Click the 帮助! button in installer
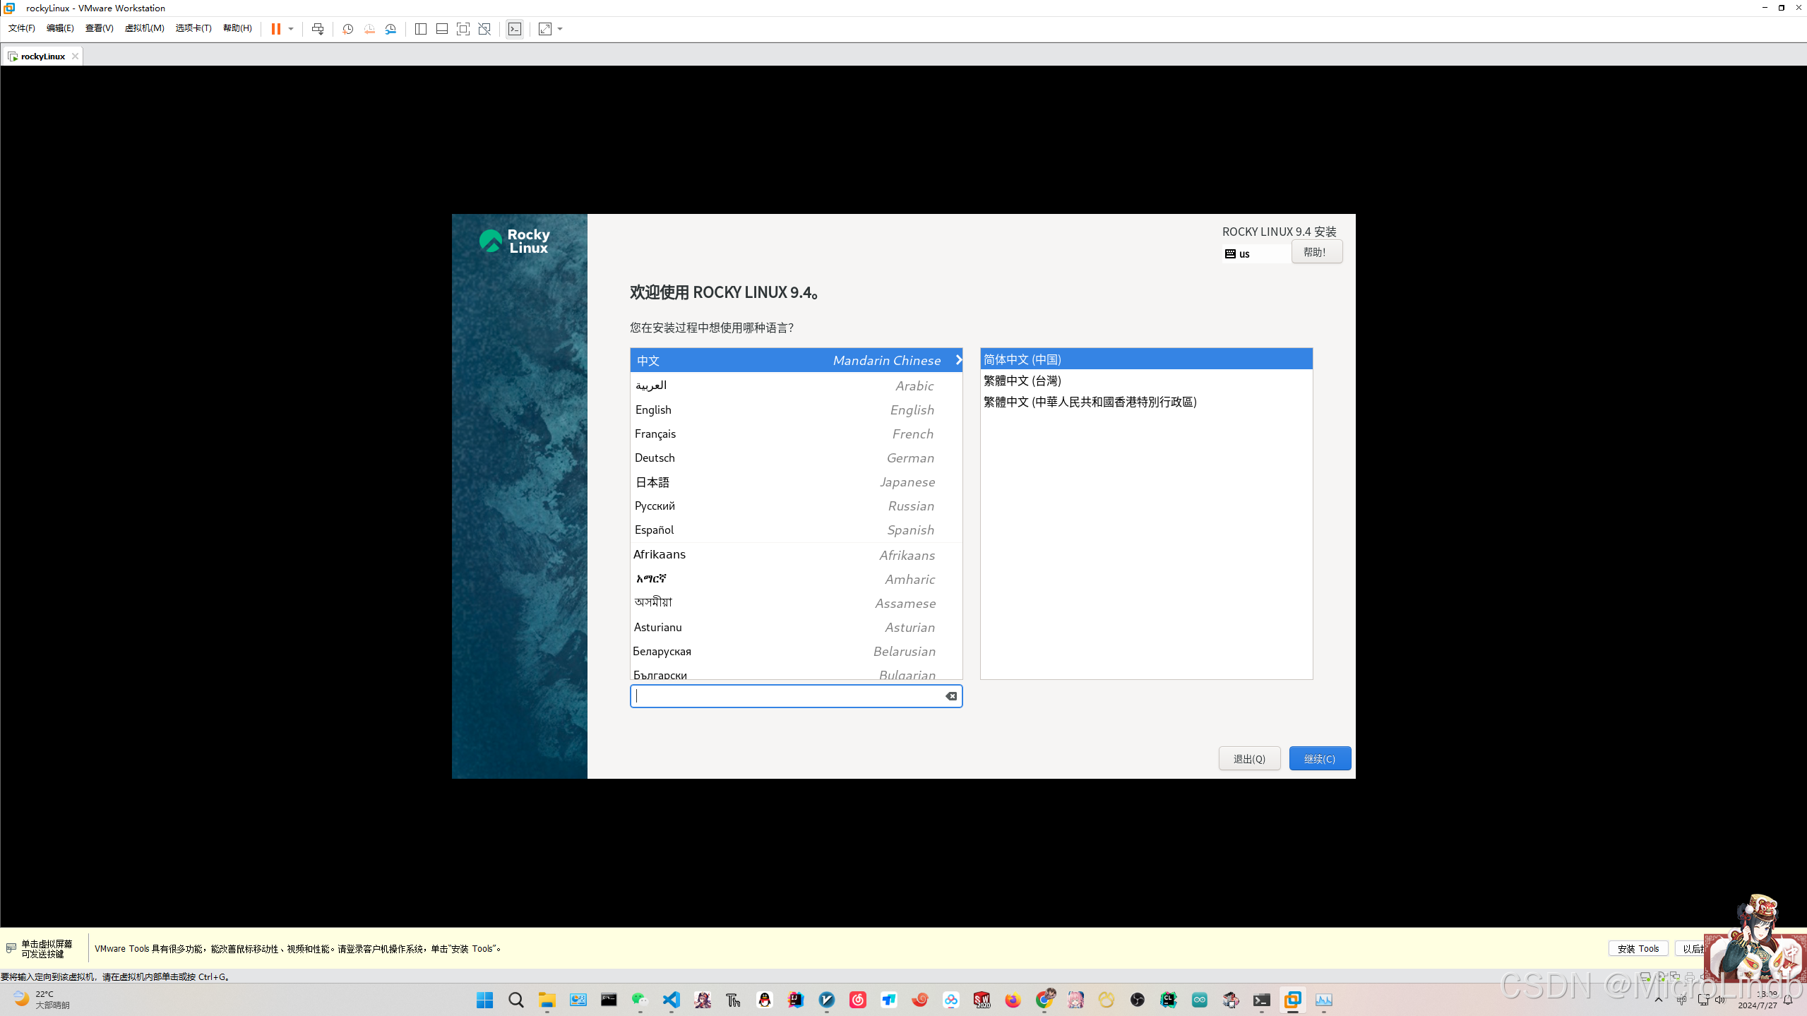Viewport: 1807px width, 1016px height. point(1317,252)
